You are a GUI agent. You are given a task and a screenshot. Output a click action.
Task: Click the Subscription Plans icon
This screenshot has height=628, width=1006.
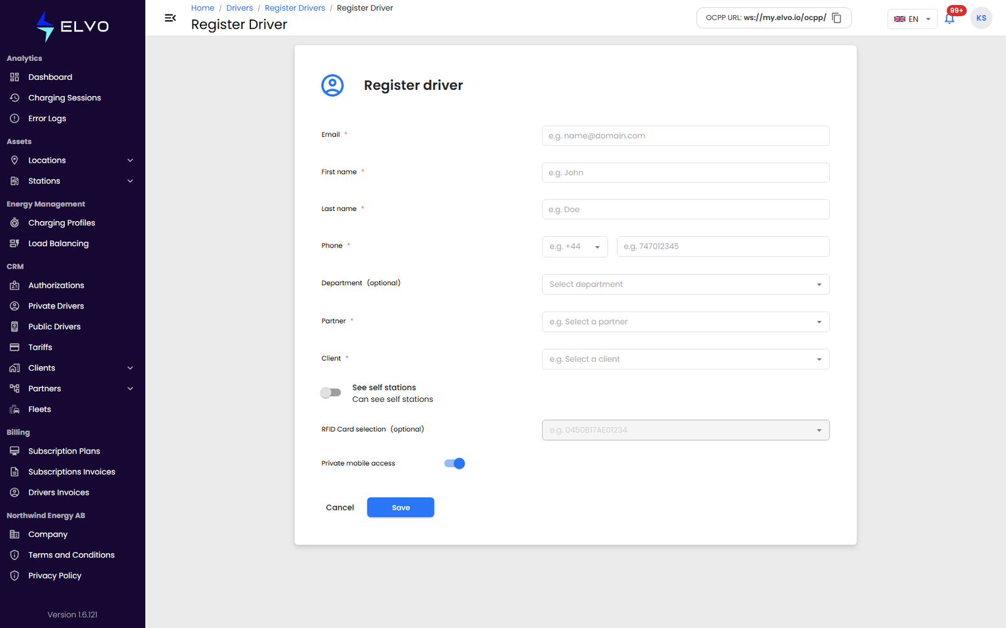(x=14, y=451)
